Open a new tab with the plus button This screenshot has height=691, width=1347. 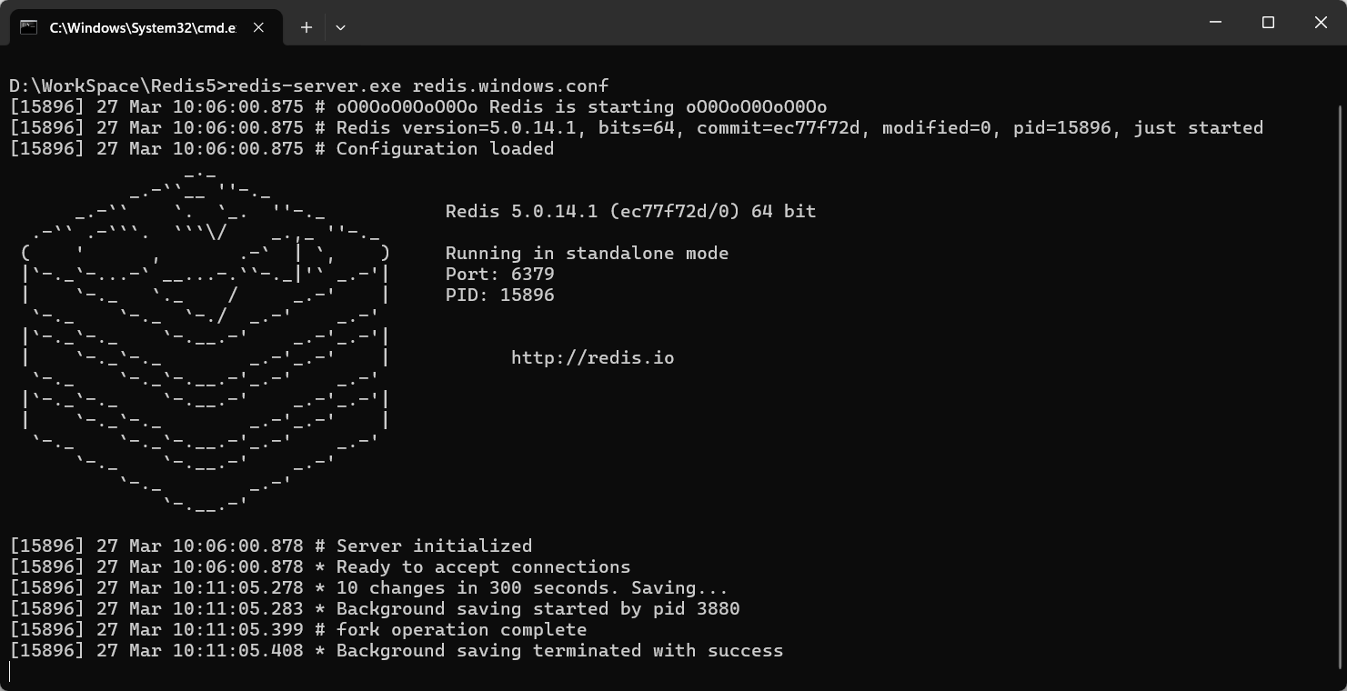pyautogui.click(x=307, y=27)
